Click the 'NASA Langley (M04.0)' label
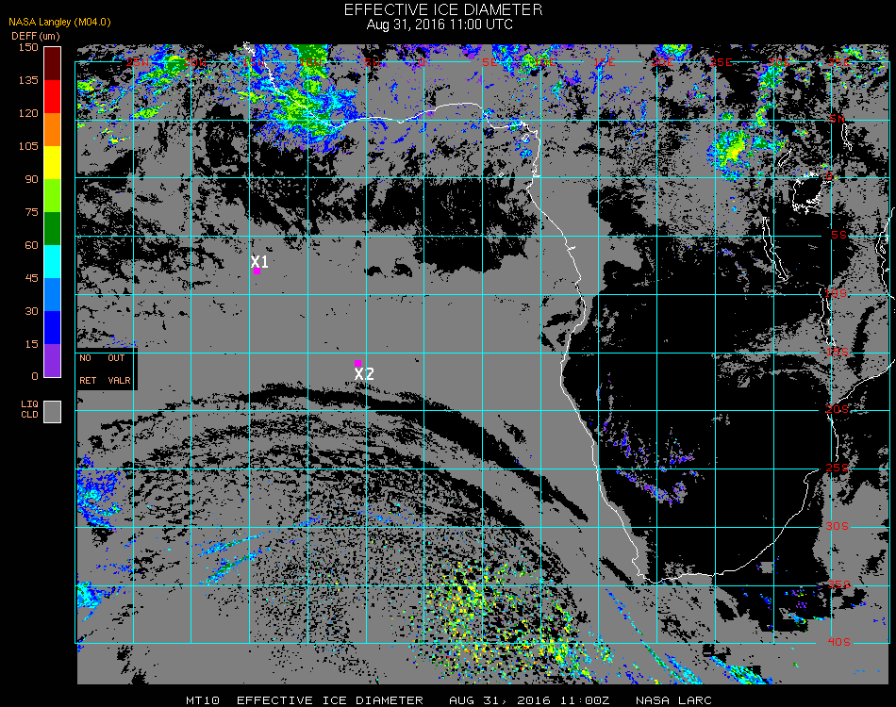Screen dimensions: 896x707 coord(59,22)
